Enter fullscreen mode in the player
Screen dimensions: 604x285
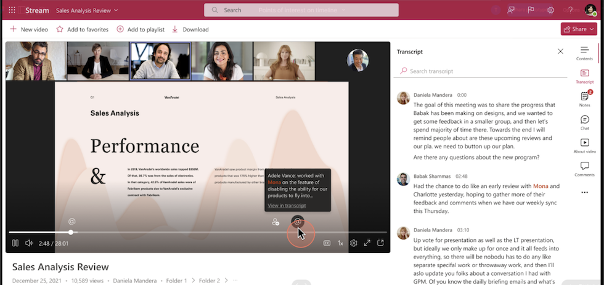pyautogui.click(x=367, y=243)
